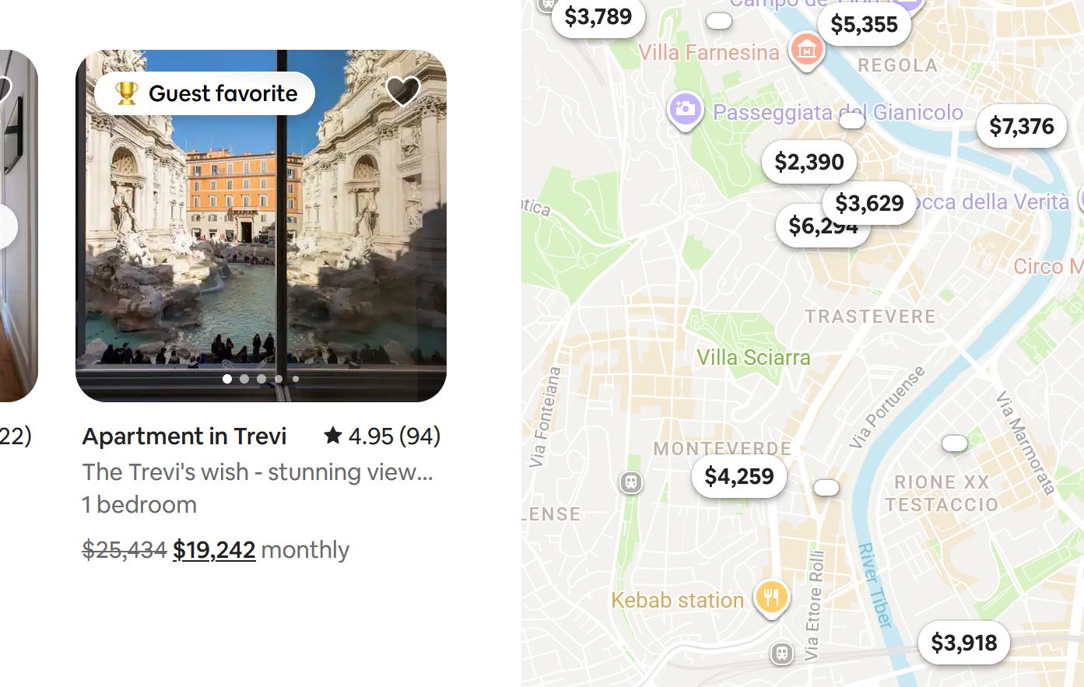Screen dimensions: 1084x687
Task: Jump to second photo via carousel dot
Action: click(244, 379)
